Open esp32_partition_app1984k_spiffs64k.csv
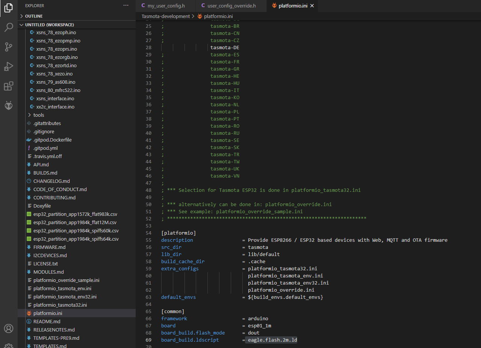 pyautogui.click(x=76, y=239)
